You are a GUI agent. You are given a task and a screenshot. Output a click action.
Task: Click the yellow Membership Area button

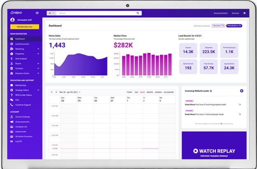[25, 27]
